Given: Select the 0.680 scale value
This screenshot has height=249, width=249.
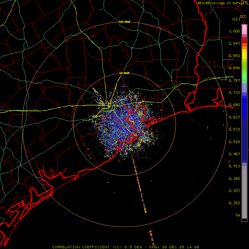Looking at the screenshot, I should (234, 105).
